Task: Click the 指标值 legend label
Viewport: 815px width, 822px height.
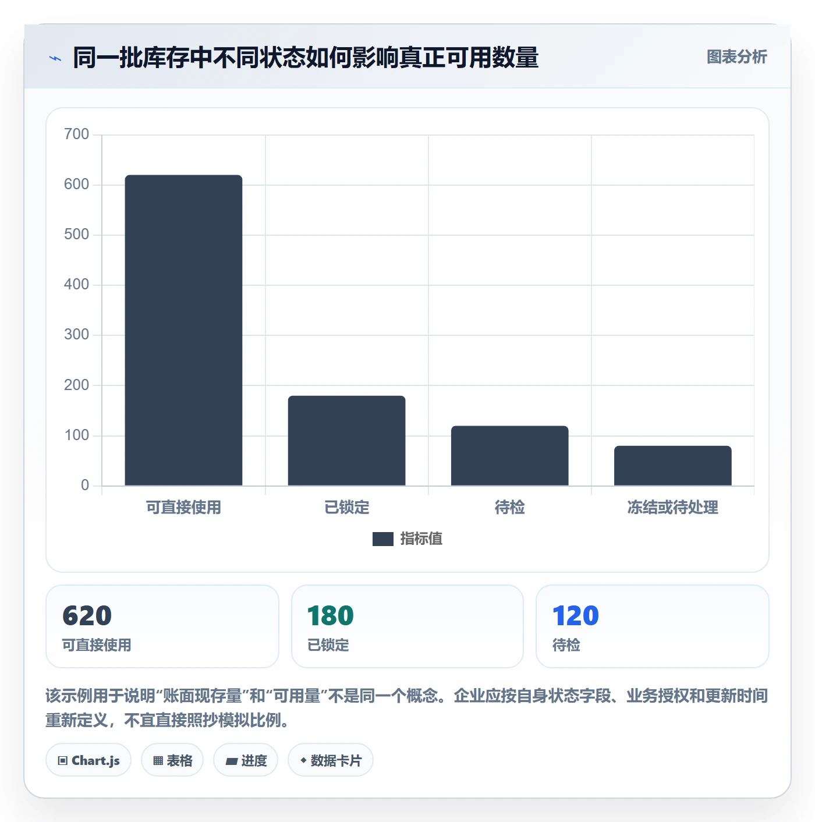Action: pyautogui.click(x=421, y=539)
